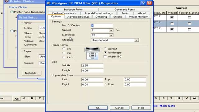Click Network button in Print Setup window
This screenshot has width=199, height=112.
tap(32, 73)
